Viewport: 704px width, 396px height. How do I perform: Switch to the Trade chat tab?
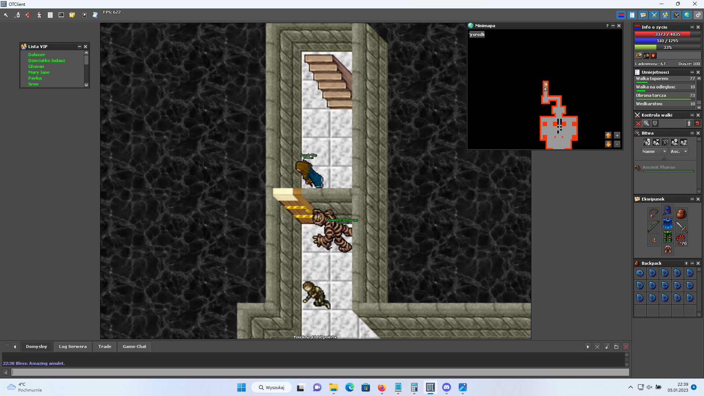point(104,346)
